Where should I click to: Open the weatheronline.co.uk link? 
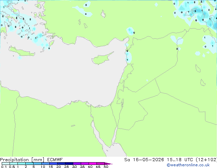click(188, 165)
